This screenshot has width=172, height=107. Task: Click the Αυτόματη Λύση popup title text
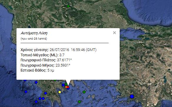[x=34, y=33]
